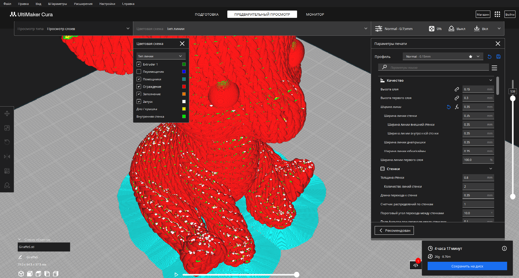Select the Per-model settings tool
519x278 pixels.
coord(7,171)
